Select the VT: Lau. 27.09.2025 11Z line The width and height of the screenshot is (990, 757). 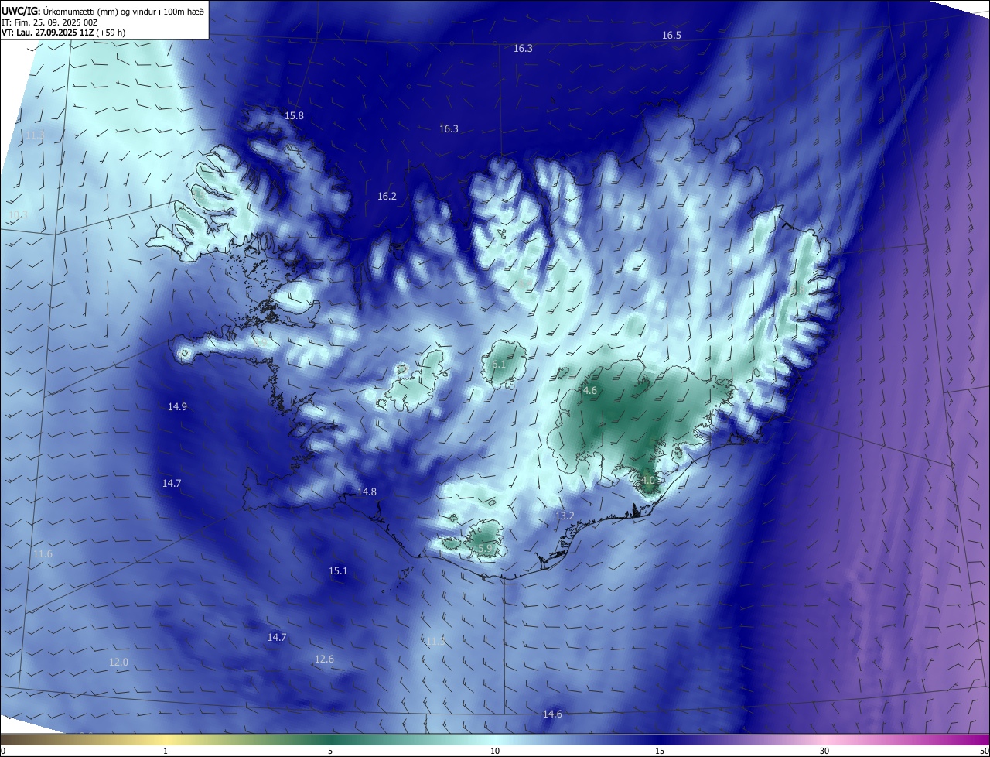(63, 33)
